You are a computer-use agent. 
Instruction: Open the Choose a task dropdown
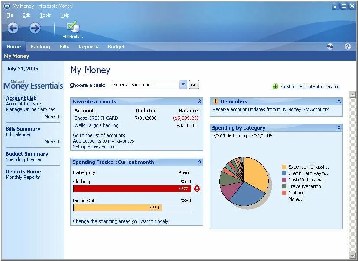tap(183, 85)
